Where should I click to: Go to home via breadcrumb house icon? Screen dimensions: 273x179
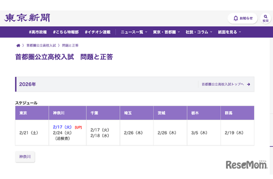point(18,46)
